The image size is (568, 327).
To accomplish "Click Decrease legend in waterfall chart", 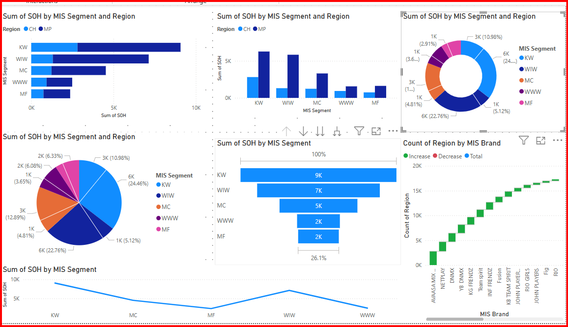I will (446, 156).
